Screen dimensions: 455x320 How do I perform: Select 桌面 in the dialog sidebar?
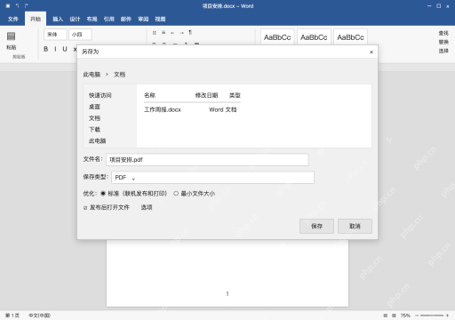tap(94, 107)
